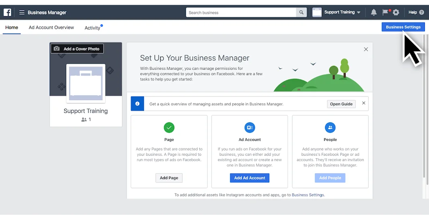Viewport: 429px width, 220px height.
Task: Click the Facebook logo icon
Action: click(x=7, y=13)
